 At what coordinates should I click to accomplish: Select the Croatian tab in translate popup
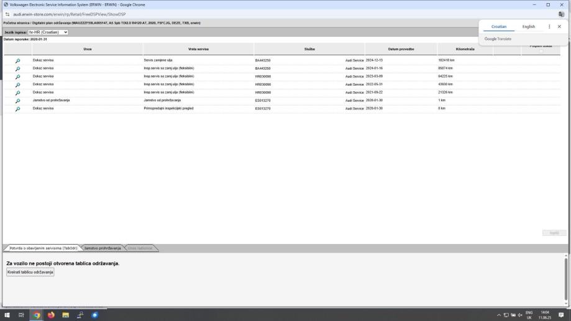click(498, 27)
